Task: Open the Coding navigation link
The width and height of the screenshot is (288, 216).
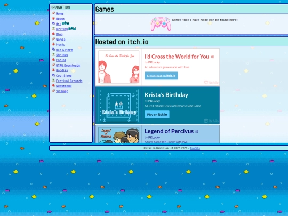Action: [x=61, y=60]
